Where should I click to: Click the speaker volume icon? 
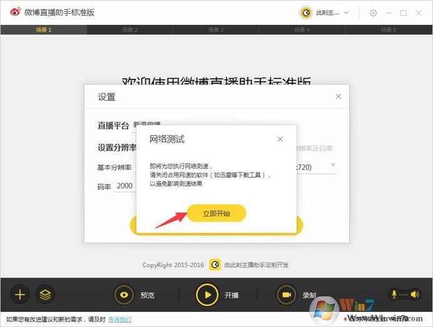pyautogui.click(x=414, y=294)
